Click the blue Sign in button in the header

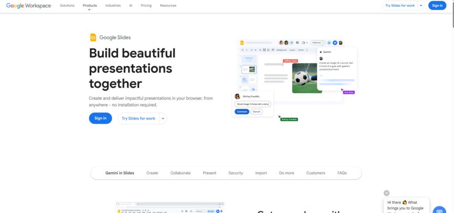437,5
